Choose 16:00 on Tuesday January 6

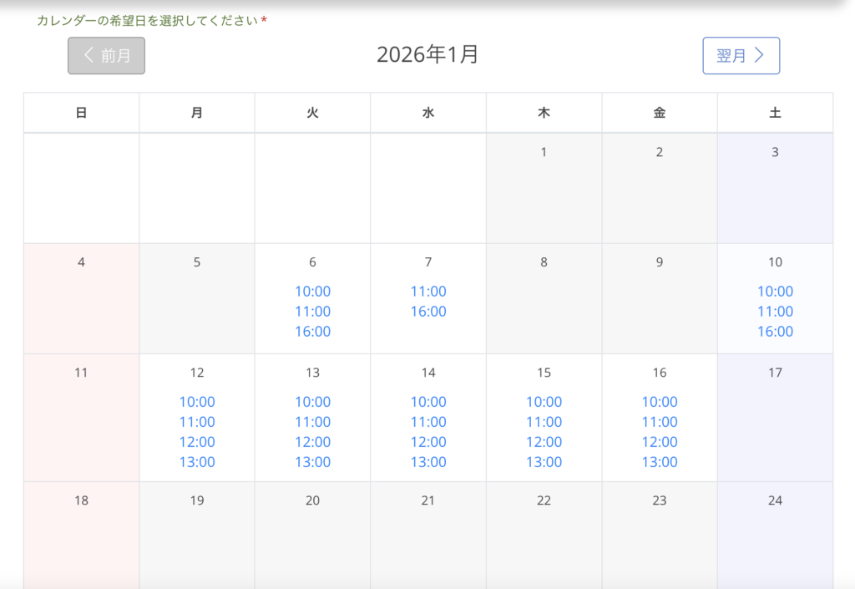(x=312, y=332)
